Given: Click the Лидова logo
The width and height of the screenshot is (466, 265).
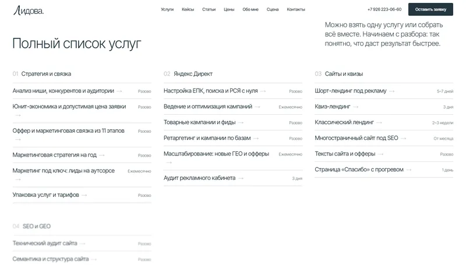Looking at the screenshot, I should pos(29,10).
